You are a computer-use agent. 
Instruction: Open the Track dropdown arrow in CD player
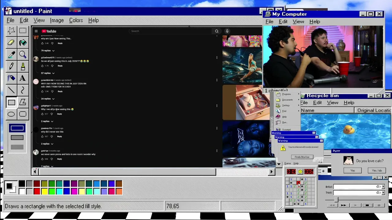pyautogui.click(x=383, y=193)
